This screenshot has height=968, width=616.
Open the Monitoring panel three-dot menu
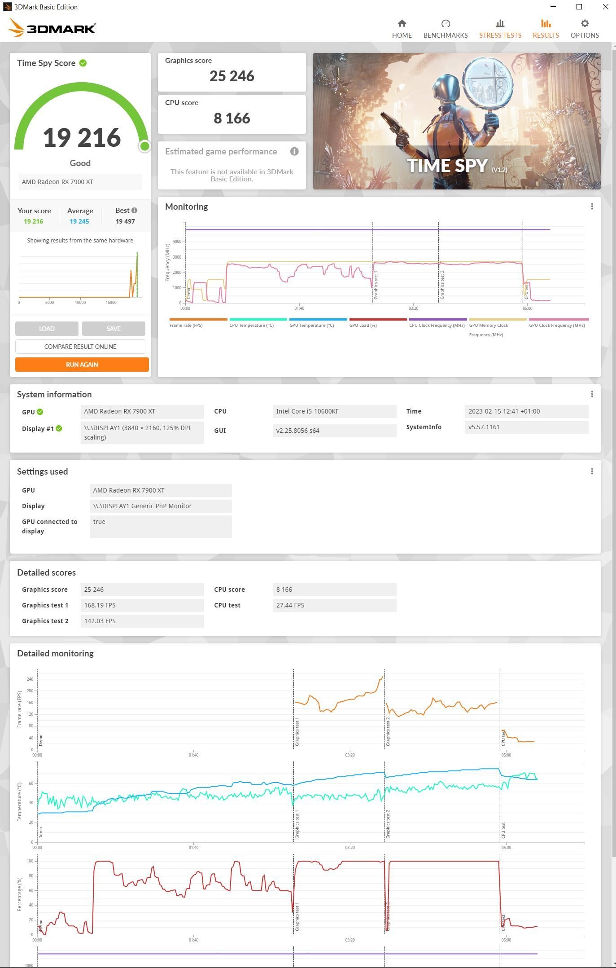tap(592, 207)
